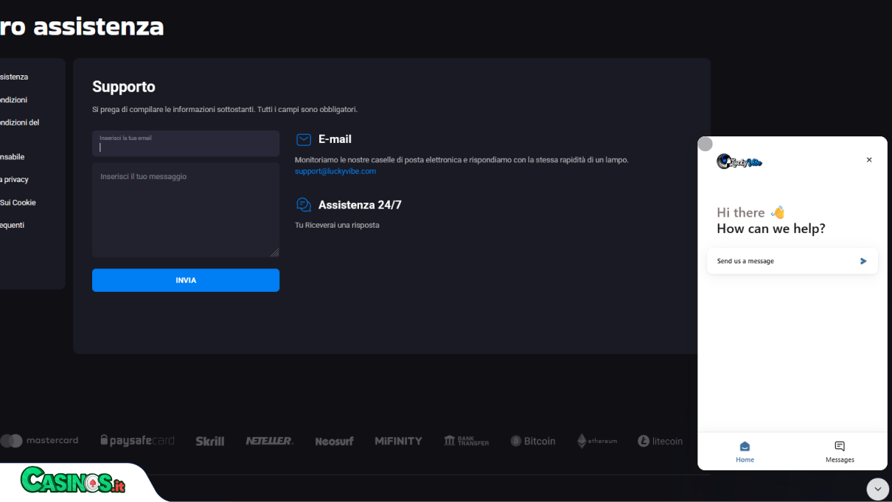Click into the message text area
The width and height of the screenshot is (892, 502).
point(186,210)
